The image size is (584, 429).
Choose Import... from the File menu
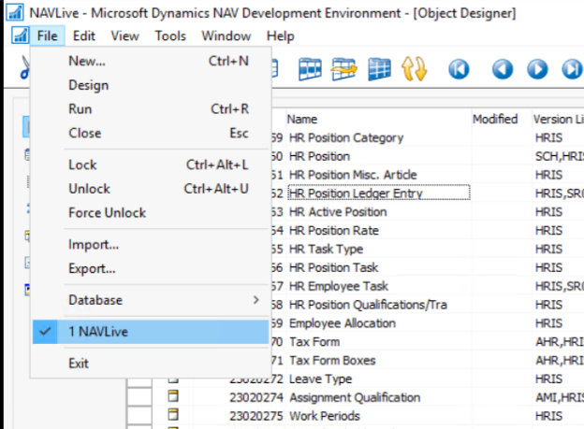[x=151, y=245]
